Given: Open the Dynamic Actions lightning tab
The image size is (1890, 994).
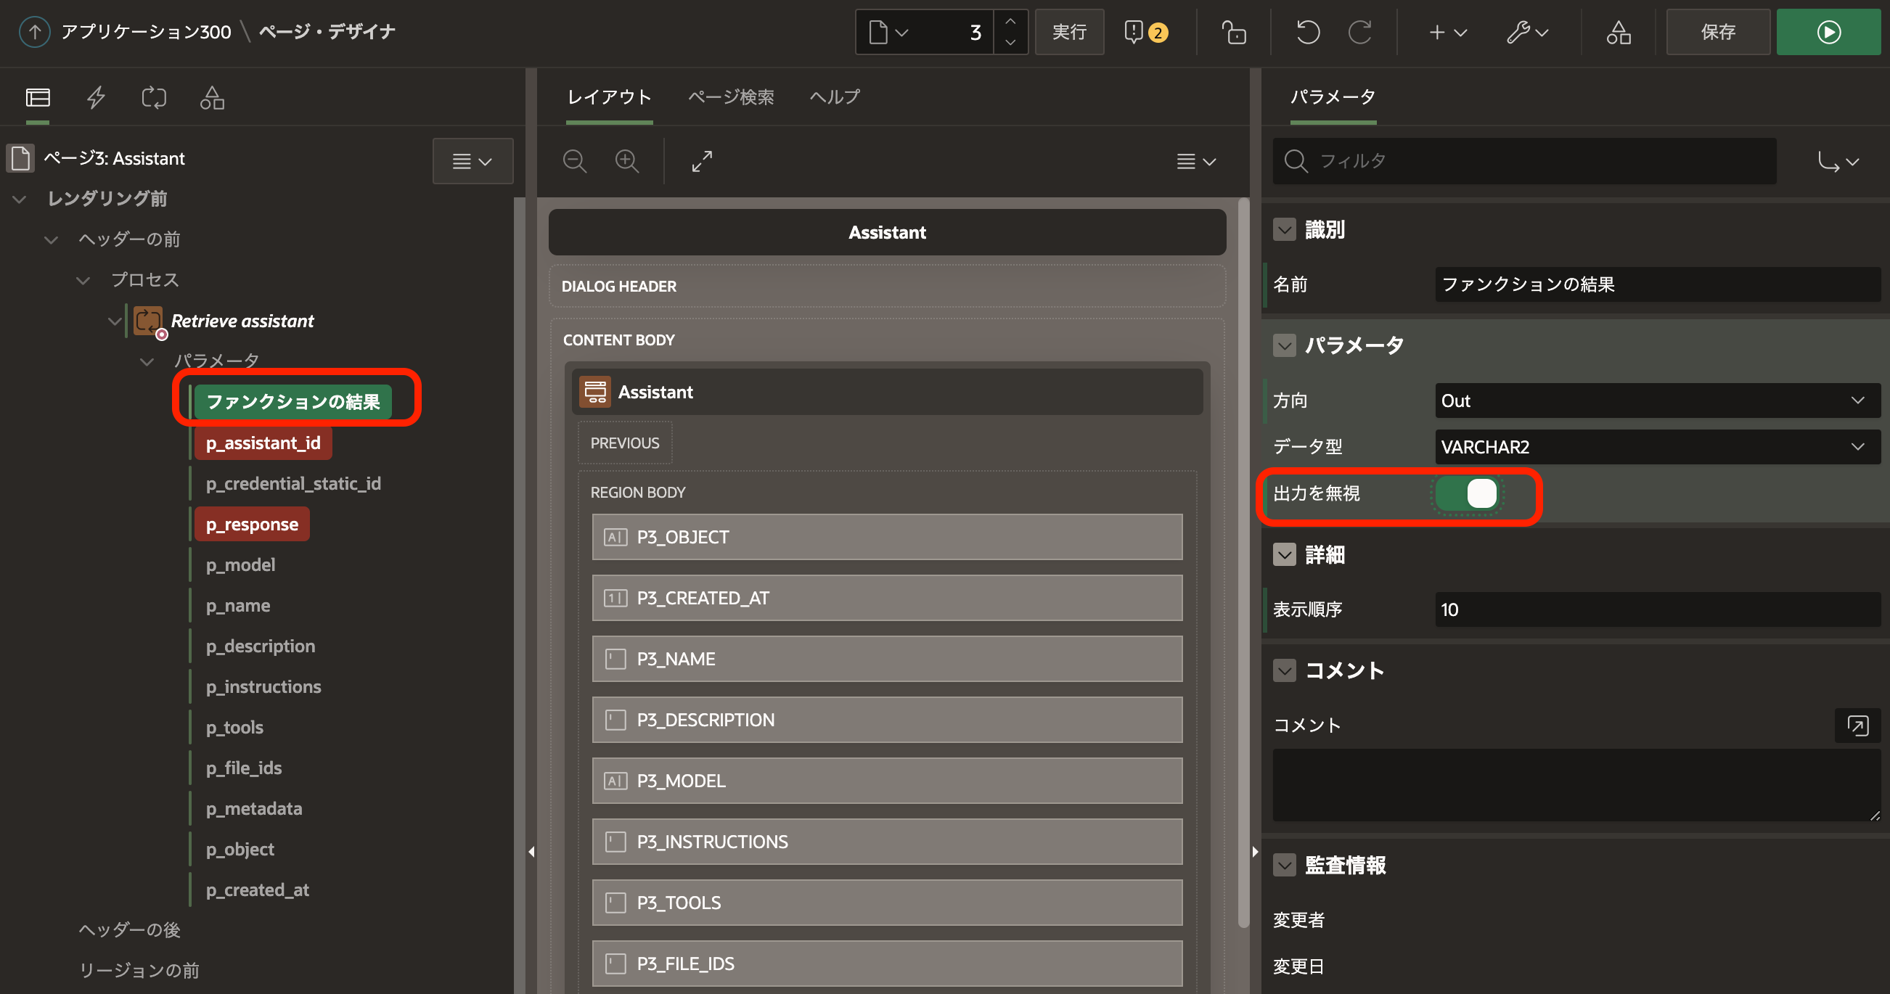Looking at the screenshot, I should point(96,97).
